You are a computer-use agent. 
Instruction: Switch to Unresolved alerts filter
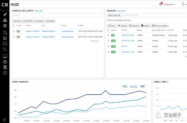50,21
